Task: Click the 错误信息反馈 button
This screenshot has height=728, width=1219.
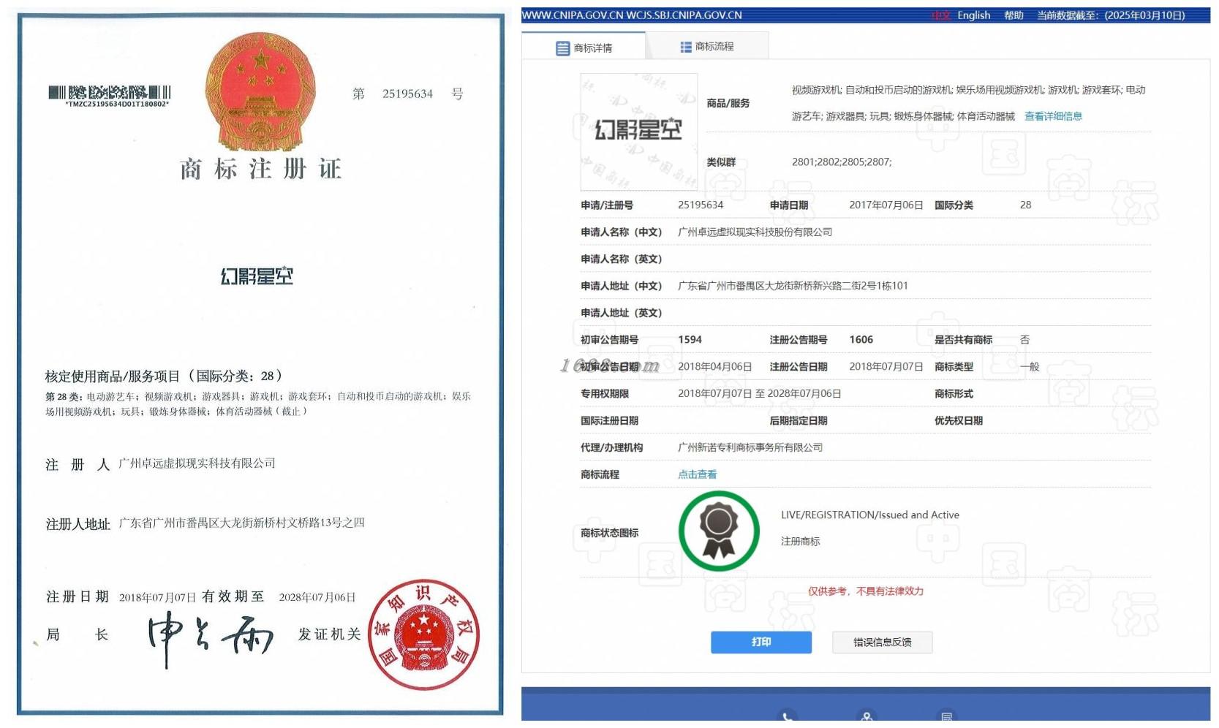Action: tap(883, 642)
